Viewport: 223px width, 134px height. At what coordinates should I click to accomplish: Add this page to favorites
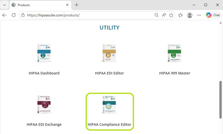171,15
